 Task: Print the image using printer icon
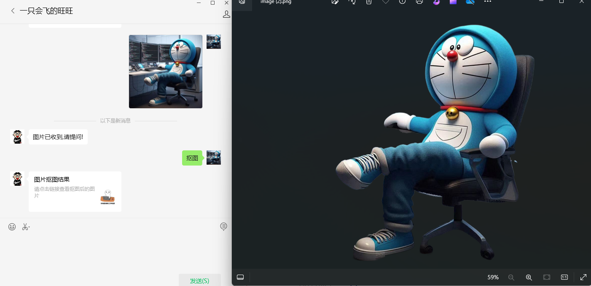coord(419,2)
